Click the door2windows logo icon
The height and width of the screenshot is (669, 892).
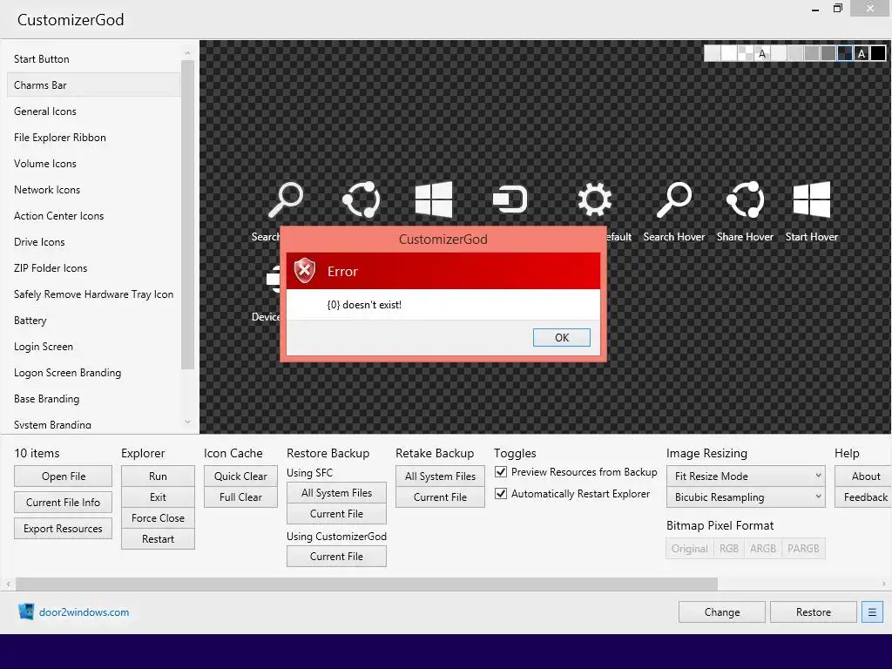point(26,612)
